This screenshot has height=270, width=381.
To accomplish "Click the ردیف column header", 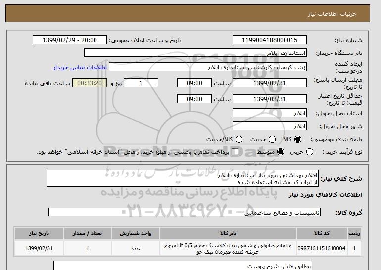I will coord(354,233).
